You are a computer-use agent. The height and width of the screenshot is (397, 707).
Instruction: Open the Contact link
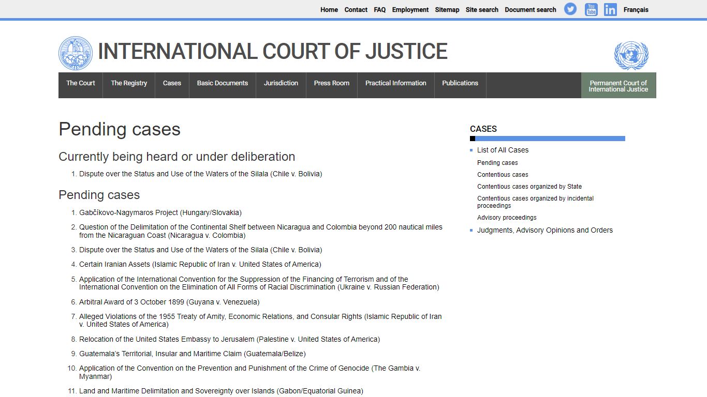(x=356, y=10)
